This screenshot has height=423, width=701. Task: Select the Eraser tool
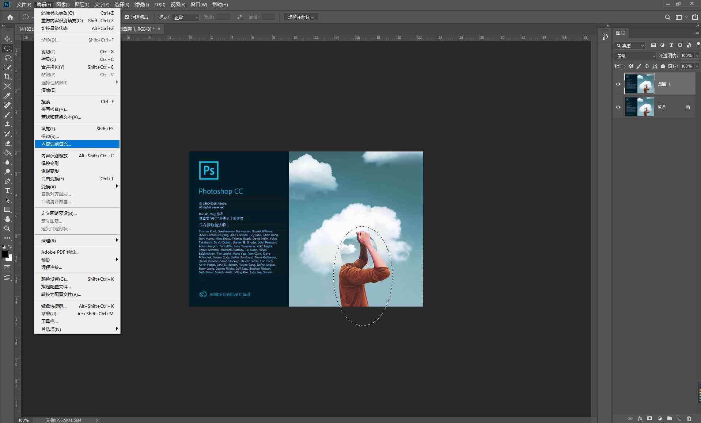[x=7, y=143]
